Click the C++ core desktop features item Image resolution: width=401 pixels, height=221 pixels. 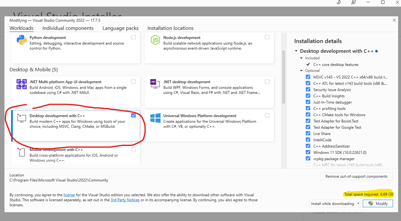point(336,65)
